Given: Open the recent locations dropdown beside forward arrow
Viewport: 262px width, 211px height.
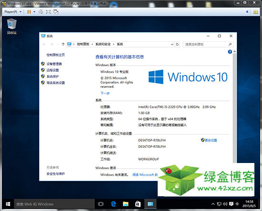Looking at the screenshot, I should [x=57, y=44].
